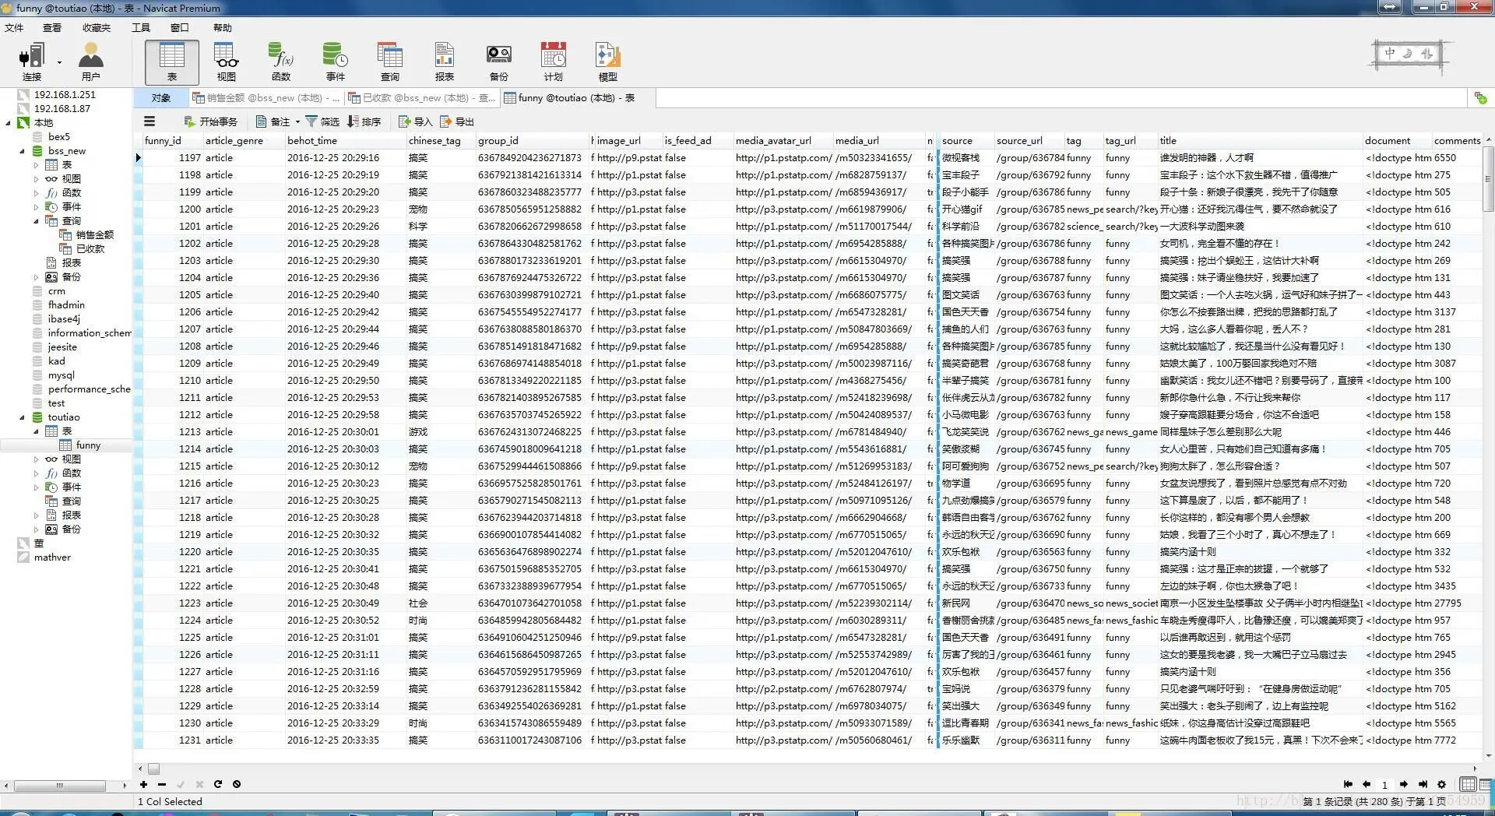Viewport: 1495px width, 816px height.
Task: Open the 备份 (Backup) toolbar icon
Action: (x=499, y=62)
